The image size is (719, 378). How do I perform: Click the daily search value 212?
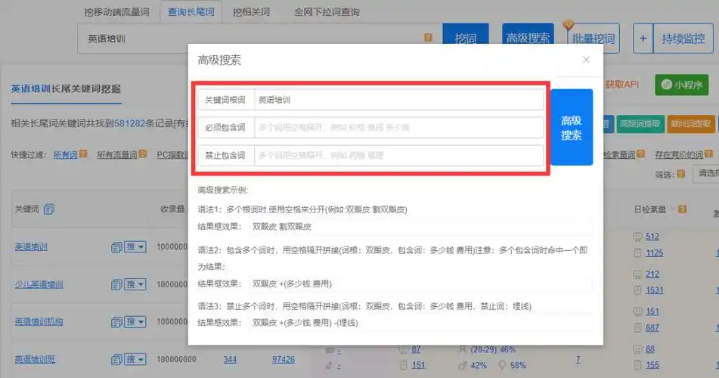tap(652, 274)
